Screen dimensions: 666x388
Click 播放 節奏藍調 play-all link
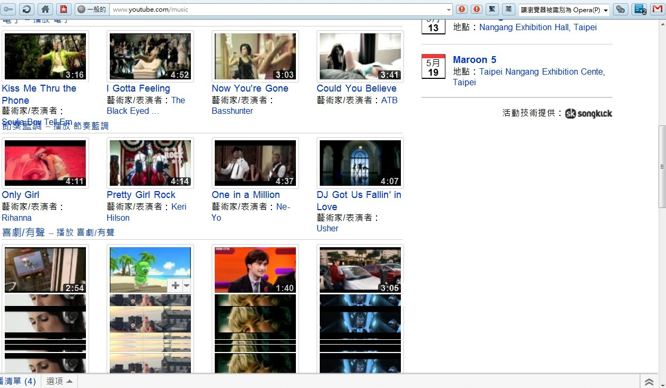(81, 126)
